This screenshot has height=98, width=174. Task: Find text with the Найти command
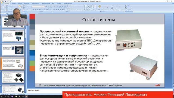128,6
